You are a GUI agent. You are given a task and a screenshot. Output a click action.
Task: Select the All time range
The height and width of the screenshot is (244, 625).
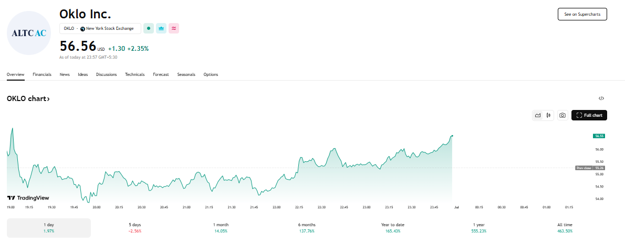pyautogui.click(x=565, y=228)
